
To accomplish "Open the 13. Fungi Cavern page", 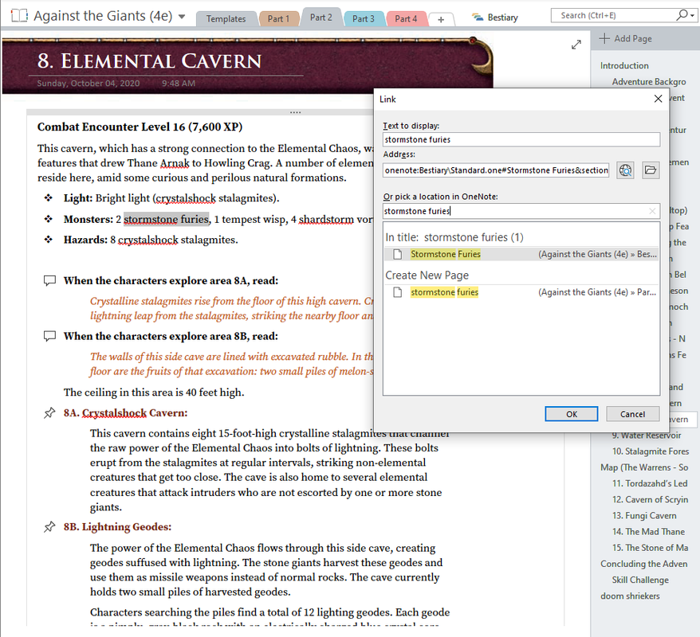I will pos(644,515).
